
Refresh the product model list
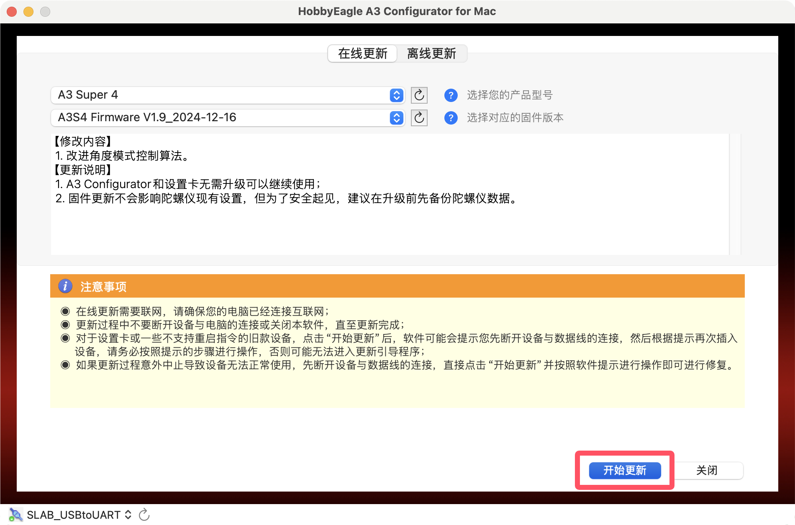(x=419, y=95)
